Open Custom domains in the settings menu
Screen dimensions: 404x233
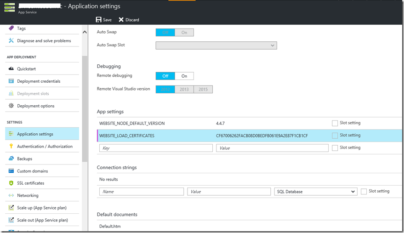point(32,171)
